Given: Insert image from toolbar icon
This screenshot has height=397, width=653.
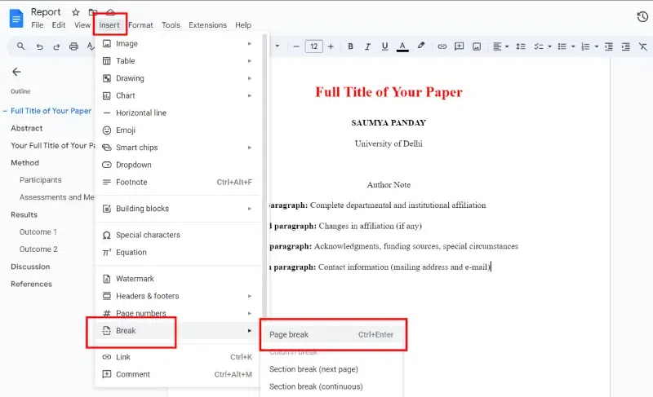Looking at the screenshot, I should [x=477, y=46].
